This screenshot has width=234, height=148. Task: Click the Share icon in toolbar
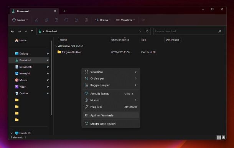[x=76, y=20]
